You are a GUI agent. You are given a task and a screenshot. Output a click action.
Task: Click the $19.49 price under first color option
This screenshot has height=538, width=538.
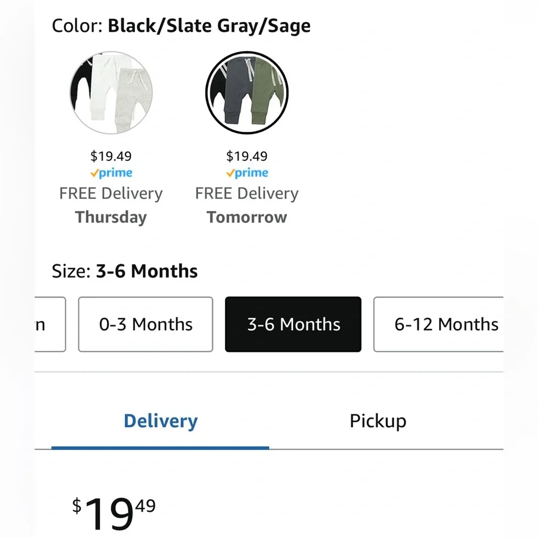point(111,157)
